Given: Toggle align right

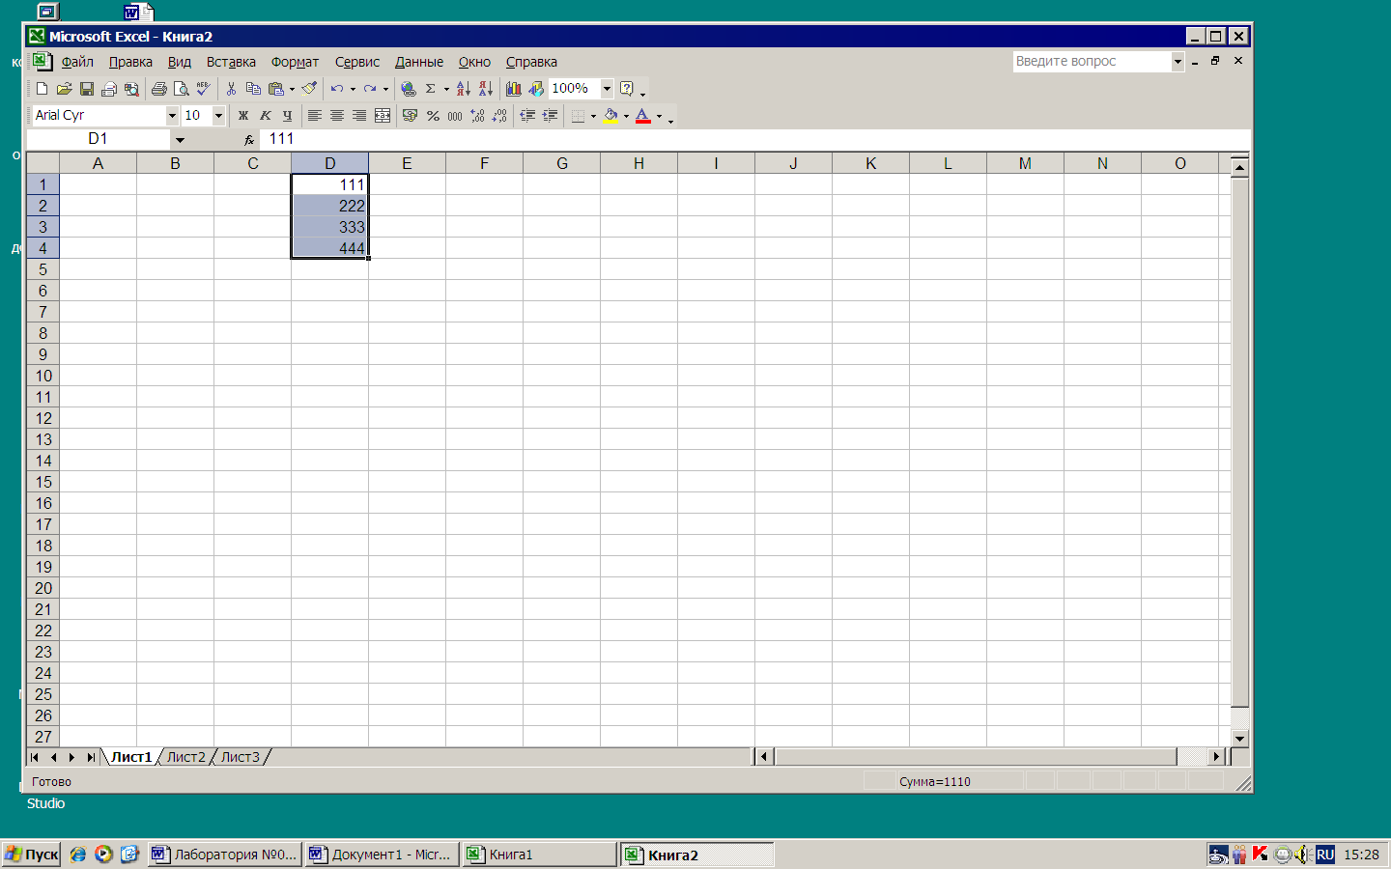Looking at the screenshot, I should click(359, 116).
